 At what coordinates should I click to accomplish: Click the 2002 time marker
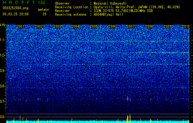(39, 26)
